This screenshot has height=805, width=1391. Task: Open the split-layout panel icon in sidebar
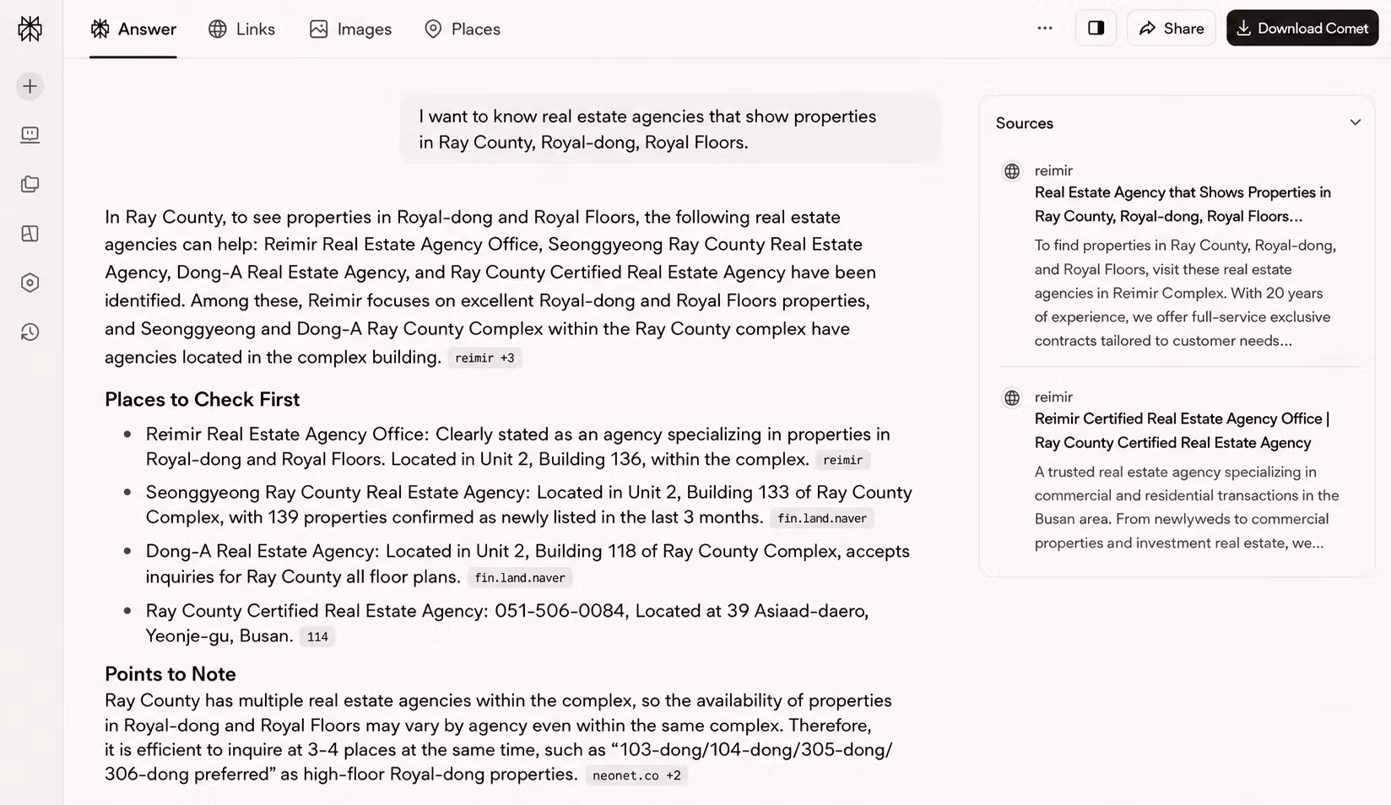click(x=30, y=234)
